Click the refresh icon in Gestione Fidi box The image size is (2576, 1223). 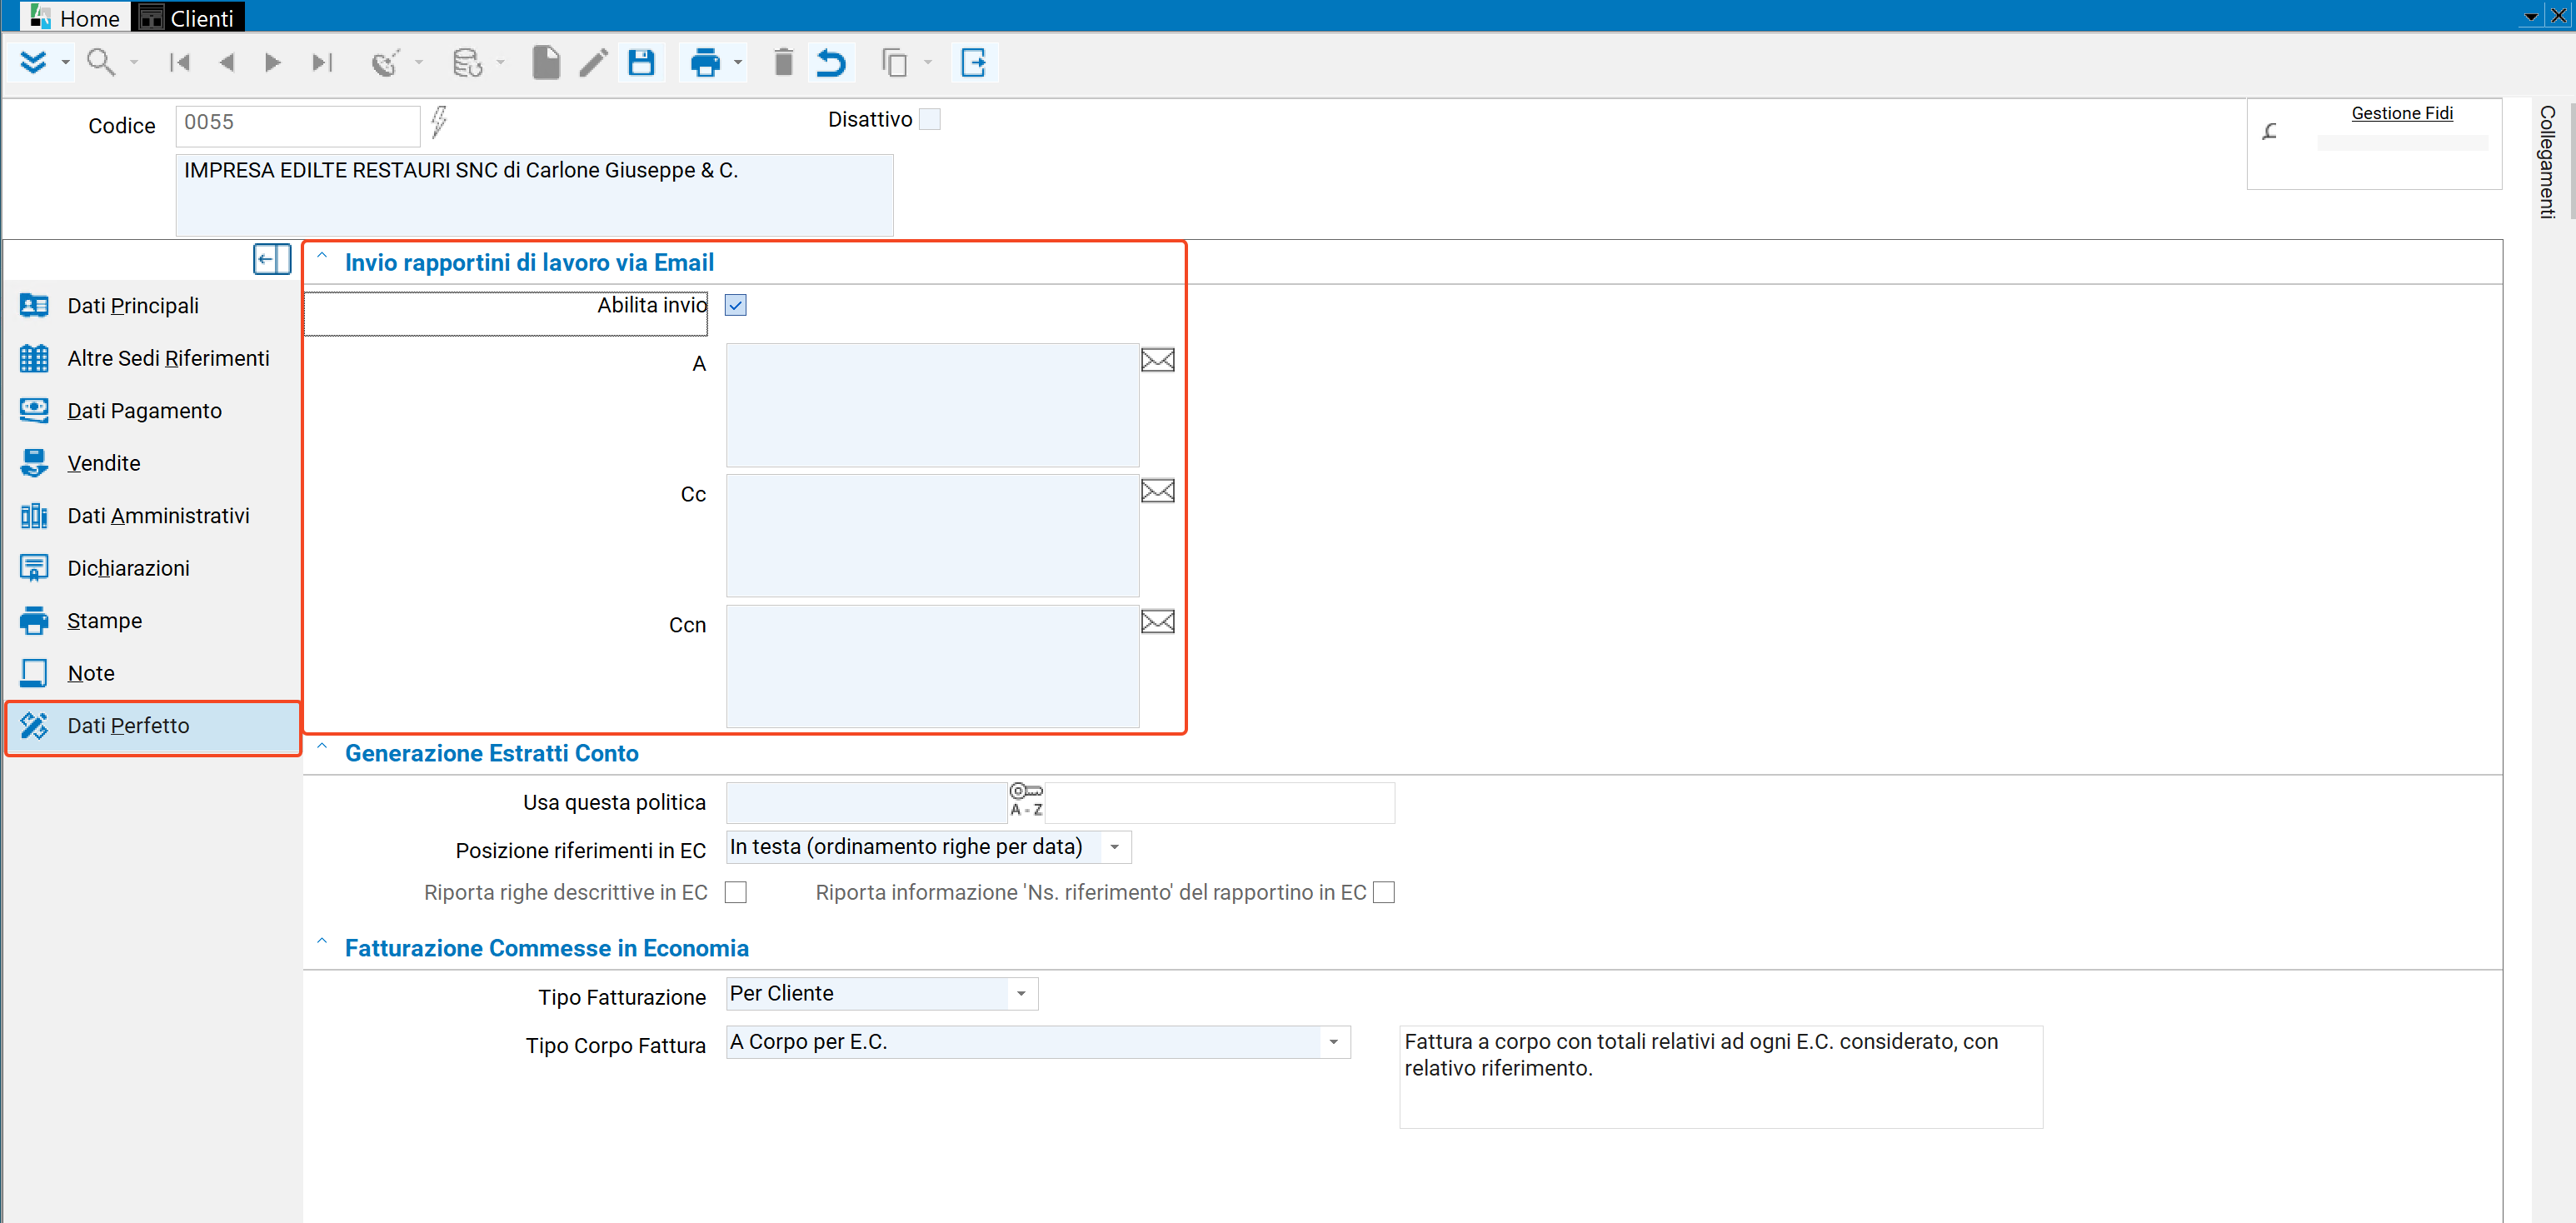pos(2271,131)
